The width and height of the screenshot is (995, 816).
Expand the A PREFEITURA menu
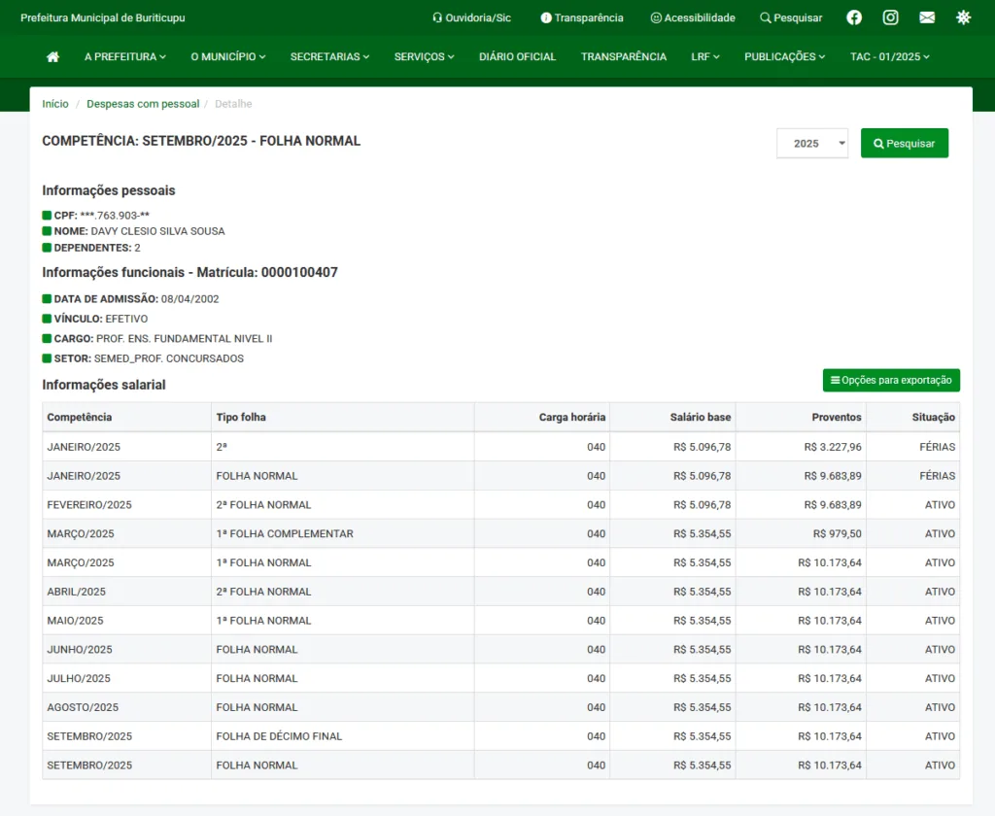124,57
